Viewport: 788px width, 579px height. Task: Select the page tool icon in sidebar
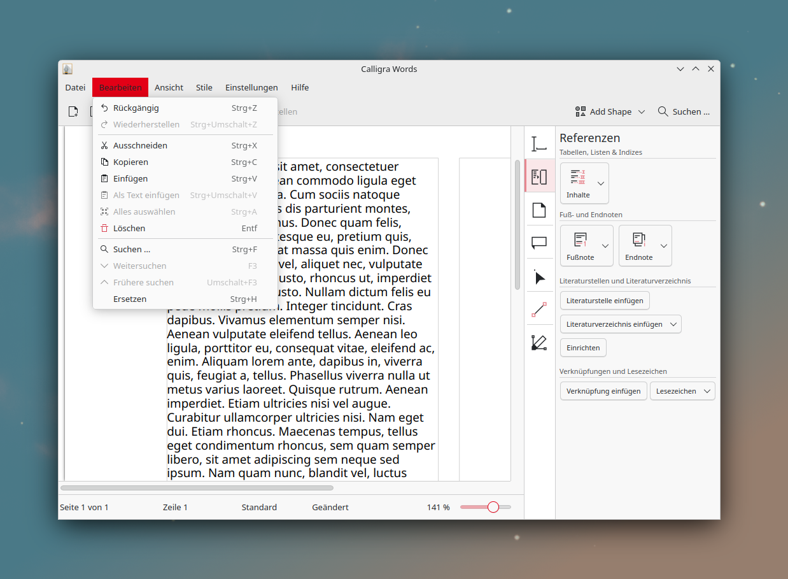pos(539,210)
